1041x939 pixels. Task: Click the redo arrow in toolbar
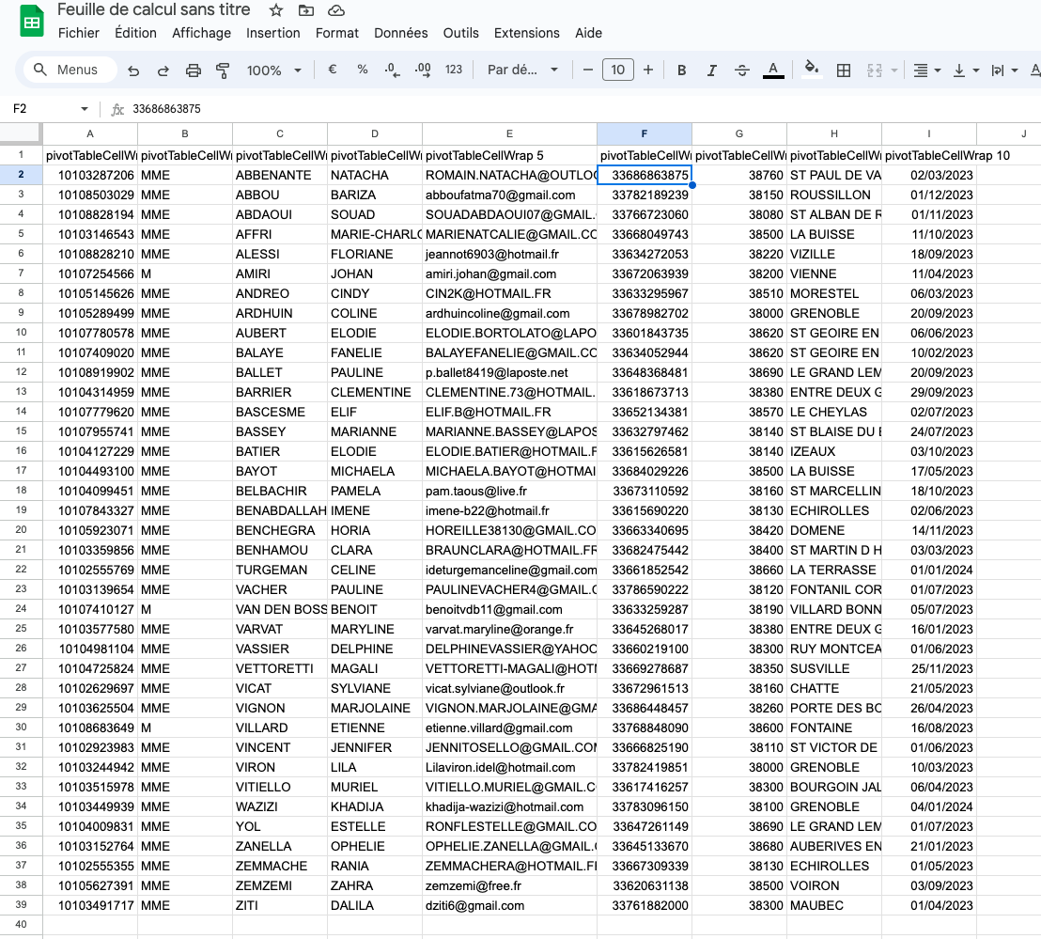pyautogui.click(x=163, y=70)
